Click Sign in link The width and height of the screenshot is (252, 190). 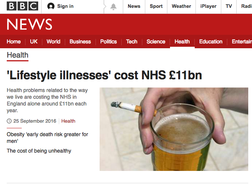pos(65,6)
